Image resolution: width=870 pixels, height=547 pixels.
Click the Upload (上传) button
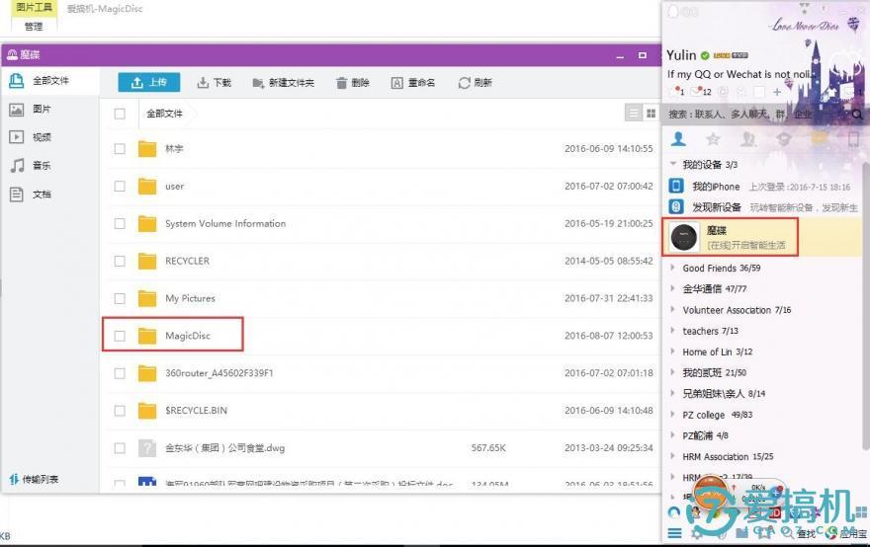click(x=148, y=83)
